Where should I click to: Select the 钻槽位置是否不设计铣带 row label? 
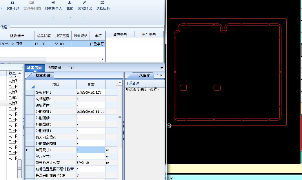tap(56, 169)
